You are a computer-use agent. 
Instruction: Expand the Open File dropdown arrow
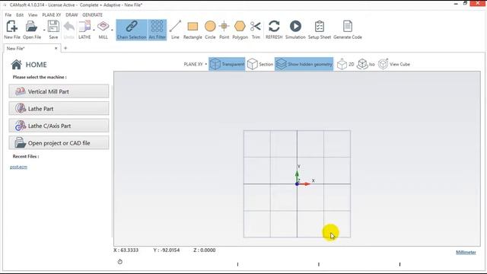(44, 30)
